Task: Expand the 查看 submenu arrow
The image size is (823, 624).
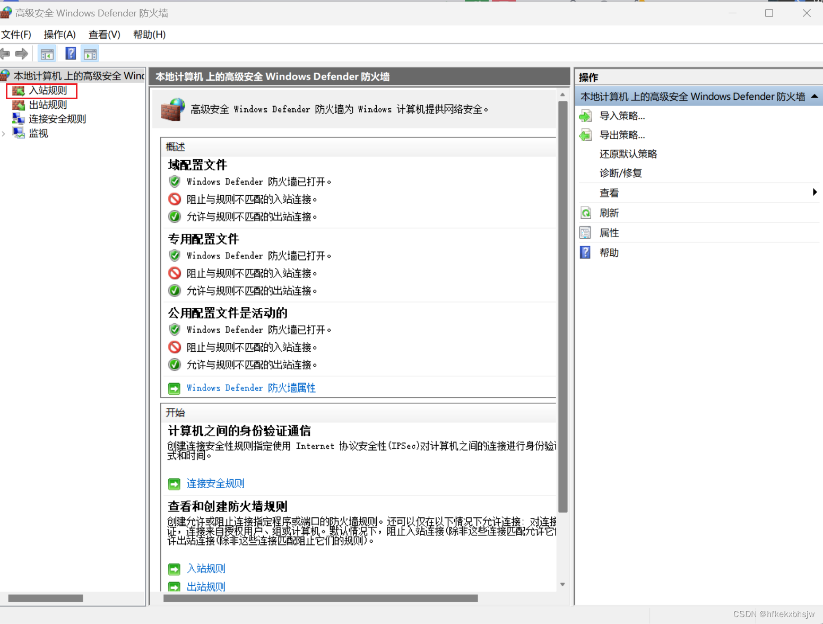Action: point(815,192)
